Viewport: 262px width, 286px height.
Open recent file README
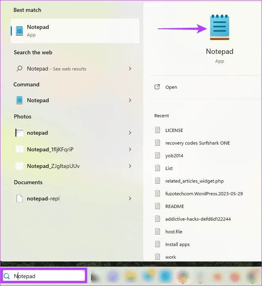[x=175, y=206]
